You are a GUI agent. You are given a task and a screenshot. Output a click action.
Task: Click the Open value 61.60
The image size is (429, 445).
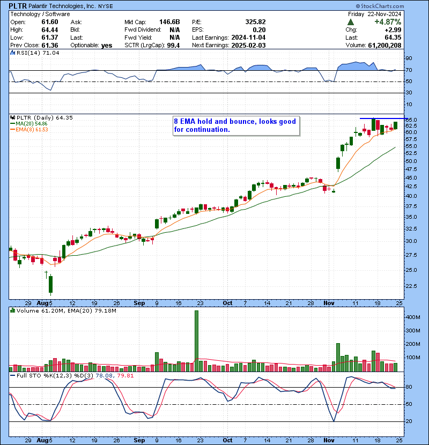50,22
